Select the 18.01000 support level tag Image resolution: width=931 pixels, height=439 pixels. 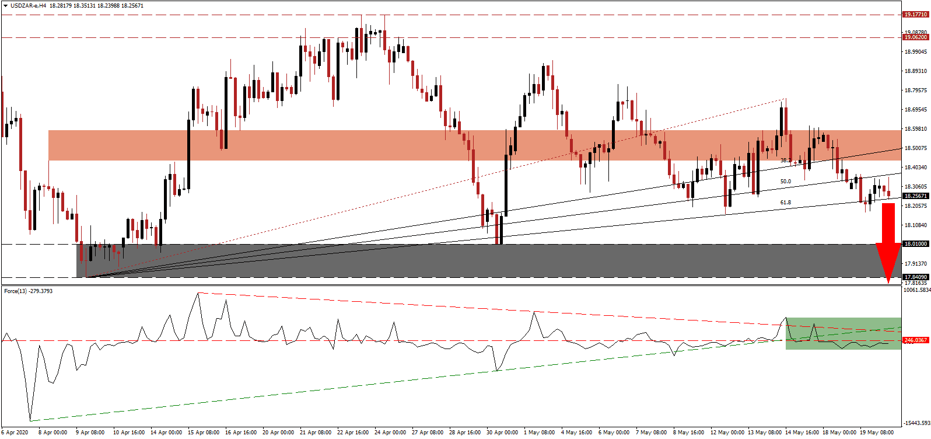coord(915,244)
